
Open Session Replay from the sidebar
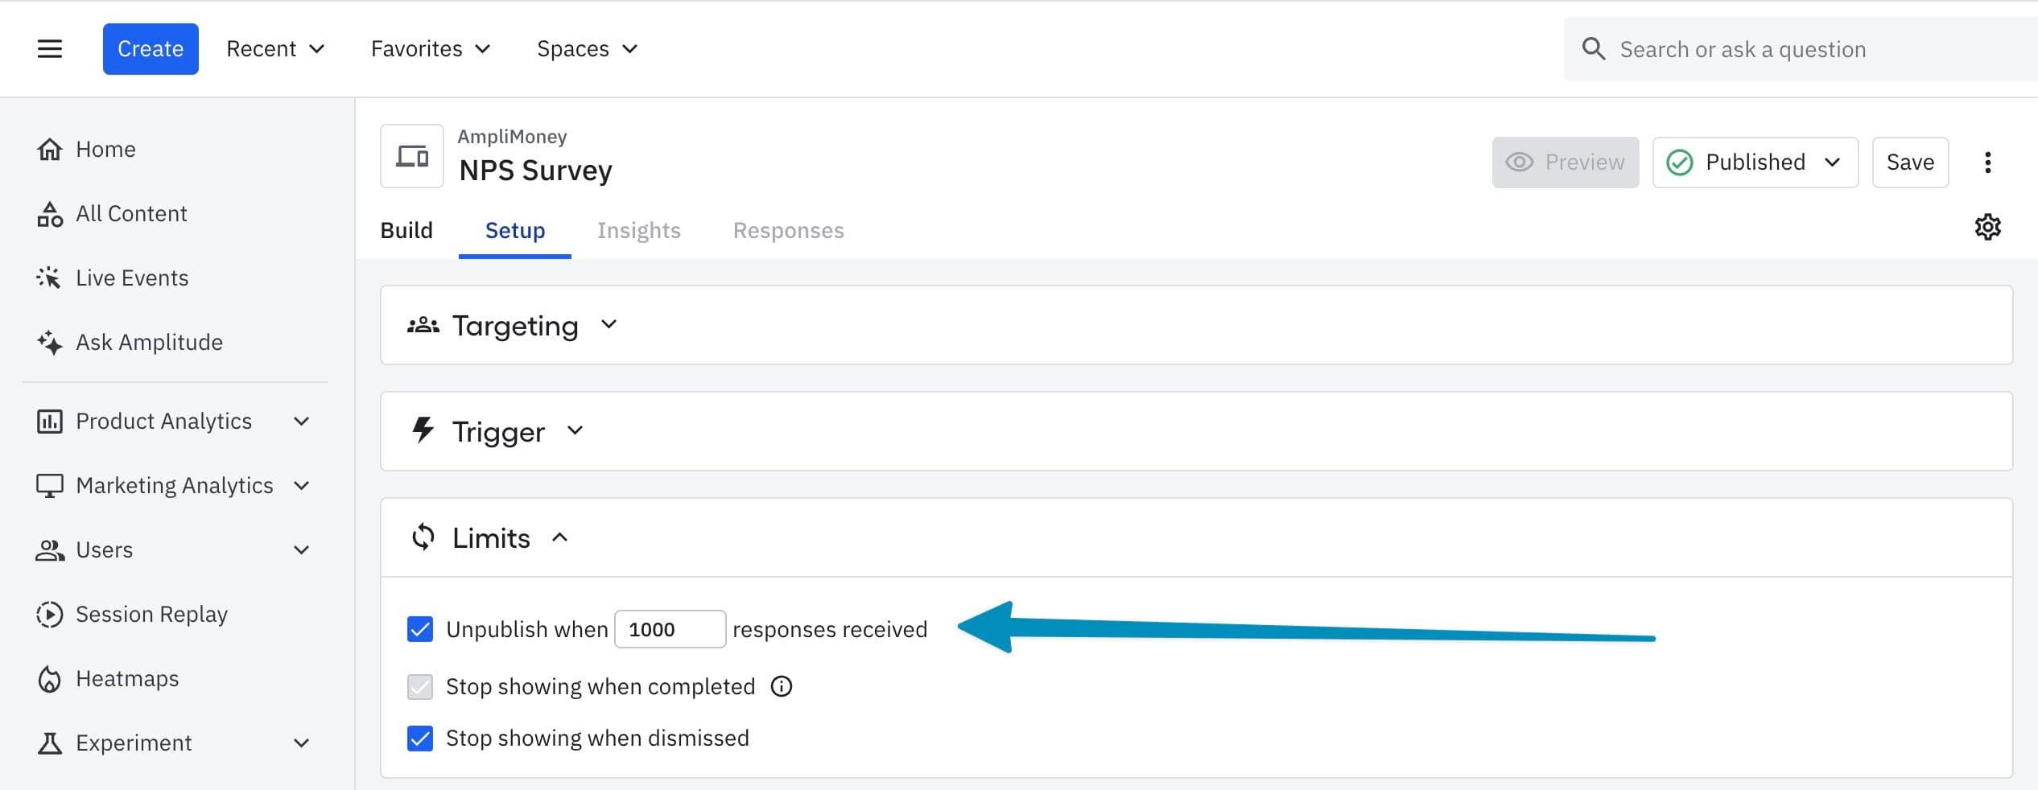click(x=151, y=615)
